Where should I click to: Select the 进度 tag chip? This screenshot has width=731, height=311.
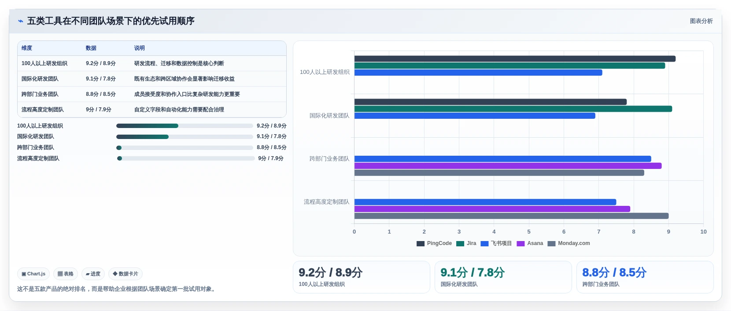pos(93,274)
